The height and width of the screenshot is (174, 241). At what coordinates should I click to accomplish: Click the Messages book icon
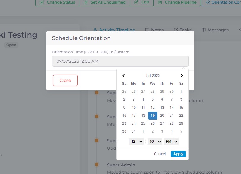pos(203,30)
